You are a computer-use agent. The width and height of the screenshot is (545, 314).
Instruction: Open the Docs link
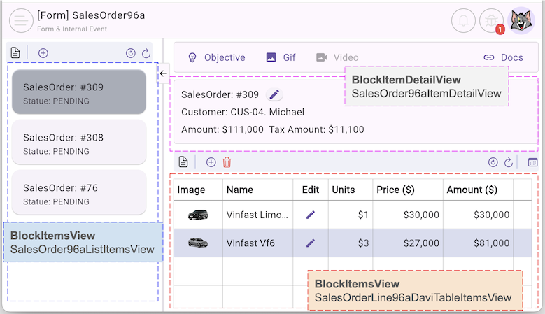[x=503, y=57]
